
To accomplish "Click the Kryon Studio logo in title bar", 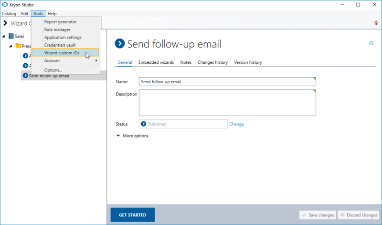I will pyautogui.click(x=5, y=5).
